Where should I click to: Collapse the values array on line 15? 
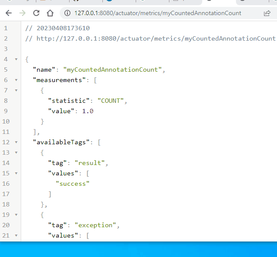pos(16,173)
